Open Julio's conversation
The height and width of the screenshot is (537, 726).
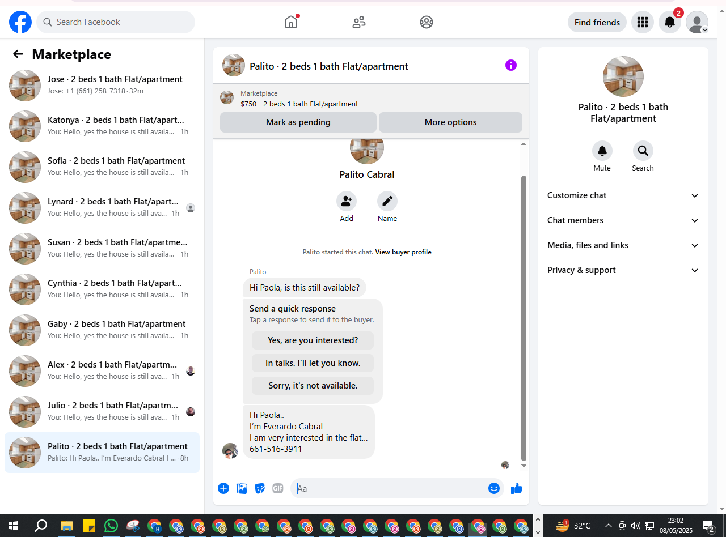[102, 411]
